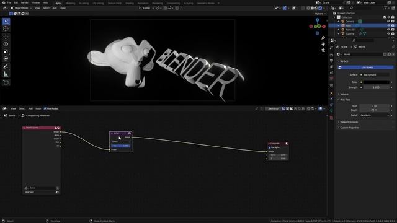
Task: Click the blue Z axis on gizmo
Action: [317, 20]
